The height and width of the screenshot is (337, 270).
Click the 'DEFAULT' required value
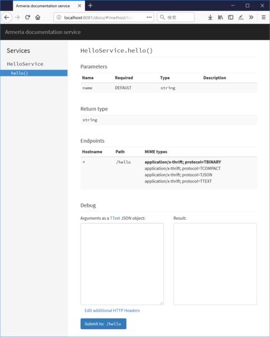123,88
